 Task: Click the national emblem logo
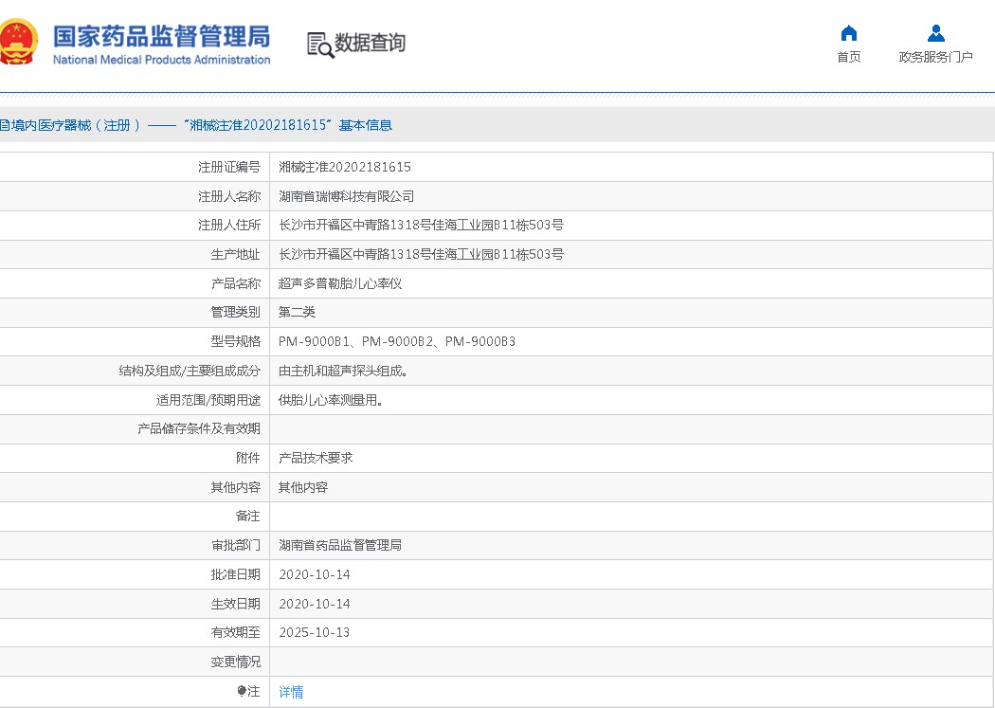point(18,42)
